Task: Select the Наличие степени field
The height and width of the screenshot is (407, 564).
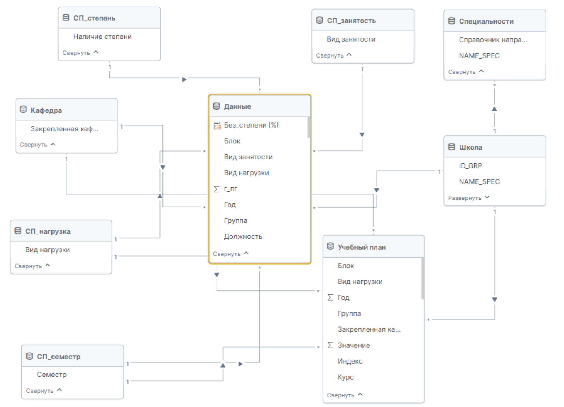Action: [x=102, y=37]
